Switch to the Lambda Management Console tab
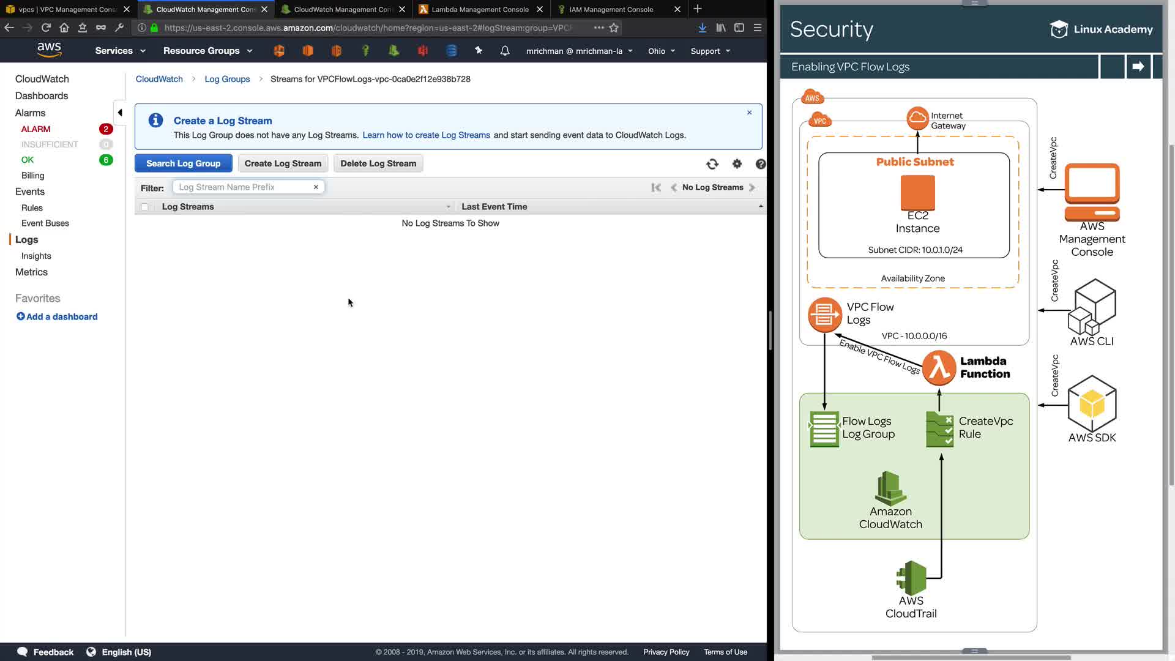Viewport: 1175px width, 661px height. click(480, 9)
